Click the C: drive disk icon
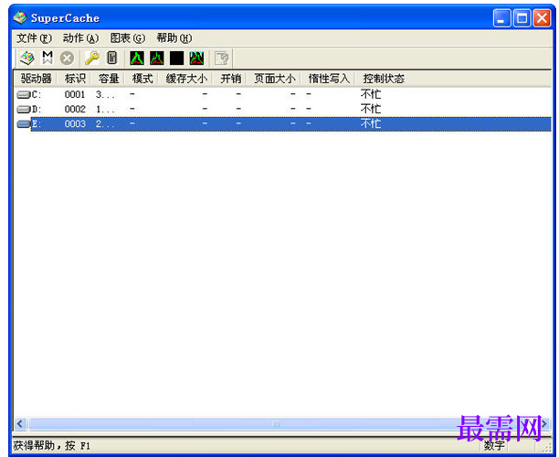This screenshot has width=559, height=457. (24, 94)
